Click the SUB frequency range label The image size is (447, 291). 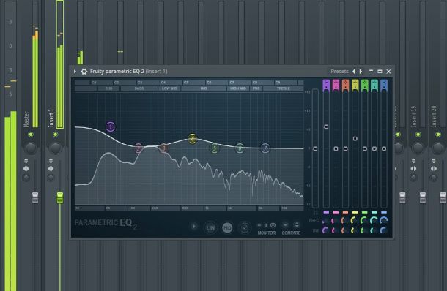[108, 88]
